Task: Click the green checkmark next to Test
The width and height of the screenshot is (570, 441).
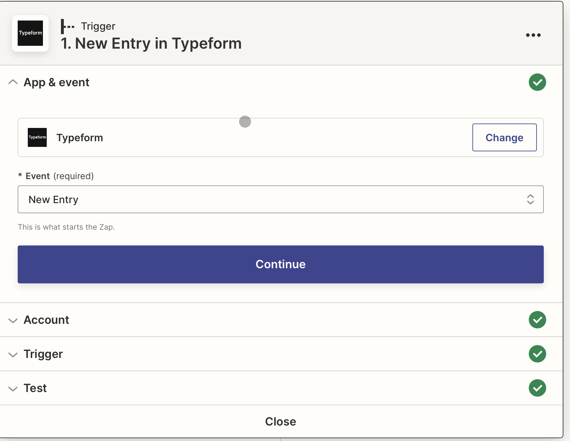Action: coord(537,388)
